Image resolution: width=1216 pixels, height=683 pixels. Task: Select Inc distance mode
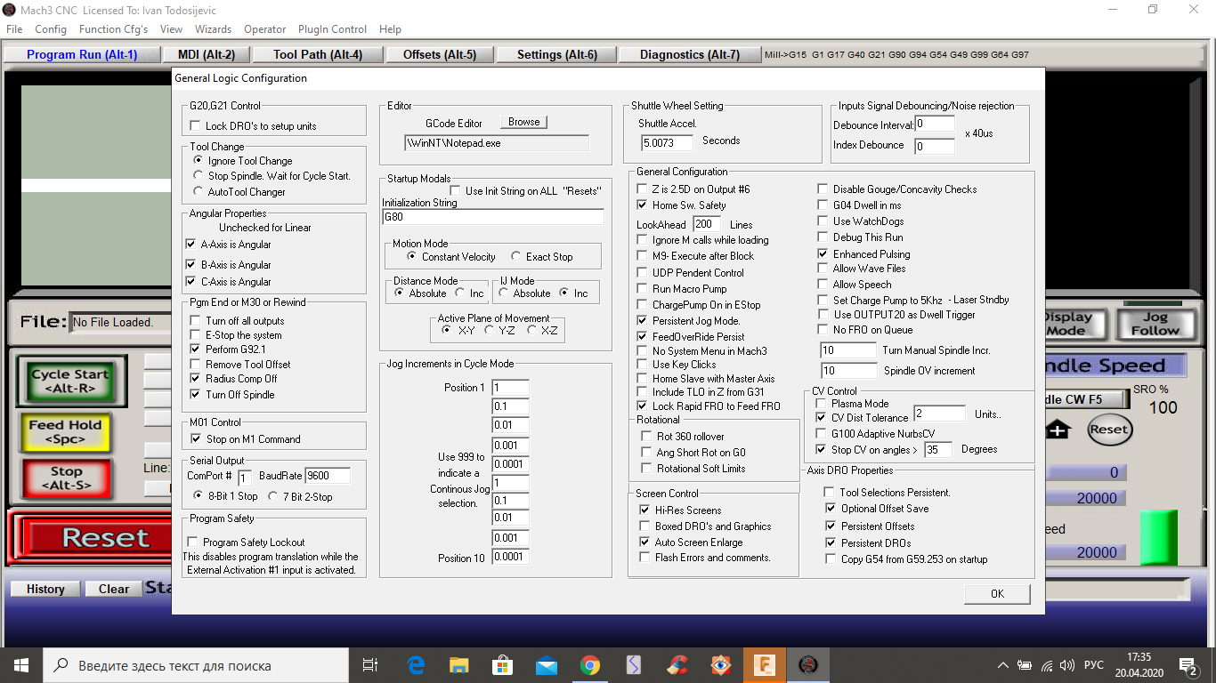pos(460,293)
